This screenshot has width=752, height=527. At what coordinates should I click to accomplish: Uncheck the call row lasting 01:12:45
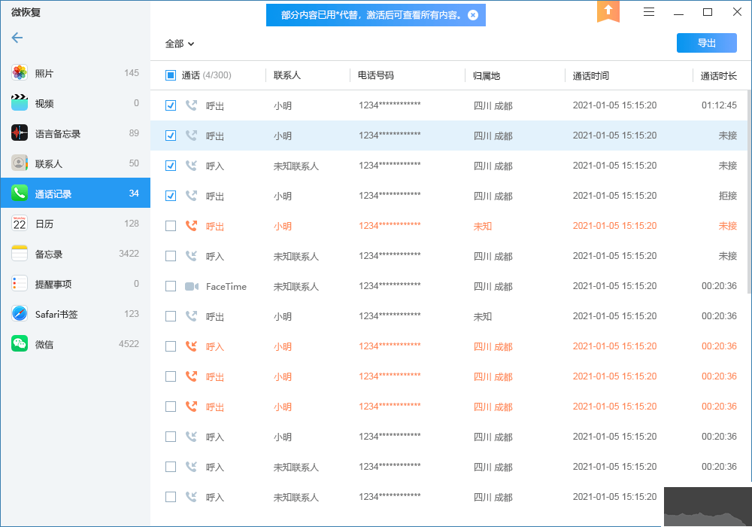(171, 105)
